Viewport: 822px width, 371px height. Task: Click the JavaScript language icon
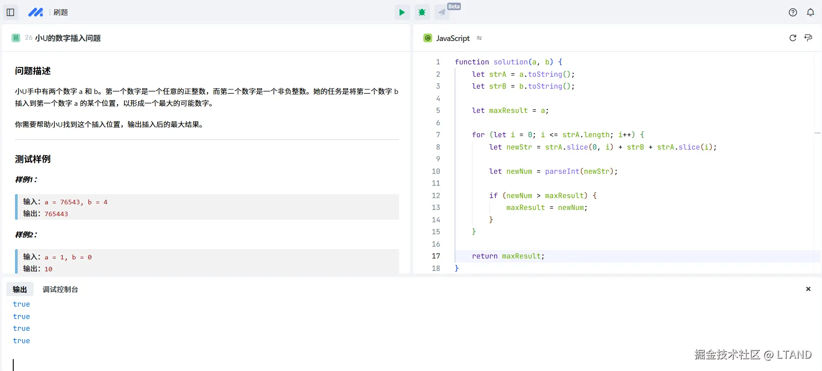(428, 38)
